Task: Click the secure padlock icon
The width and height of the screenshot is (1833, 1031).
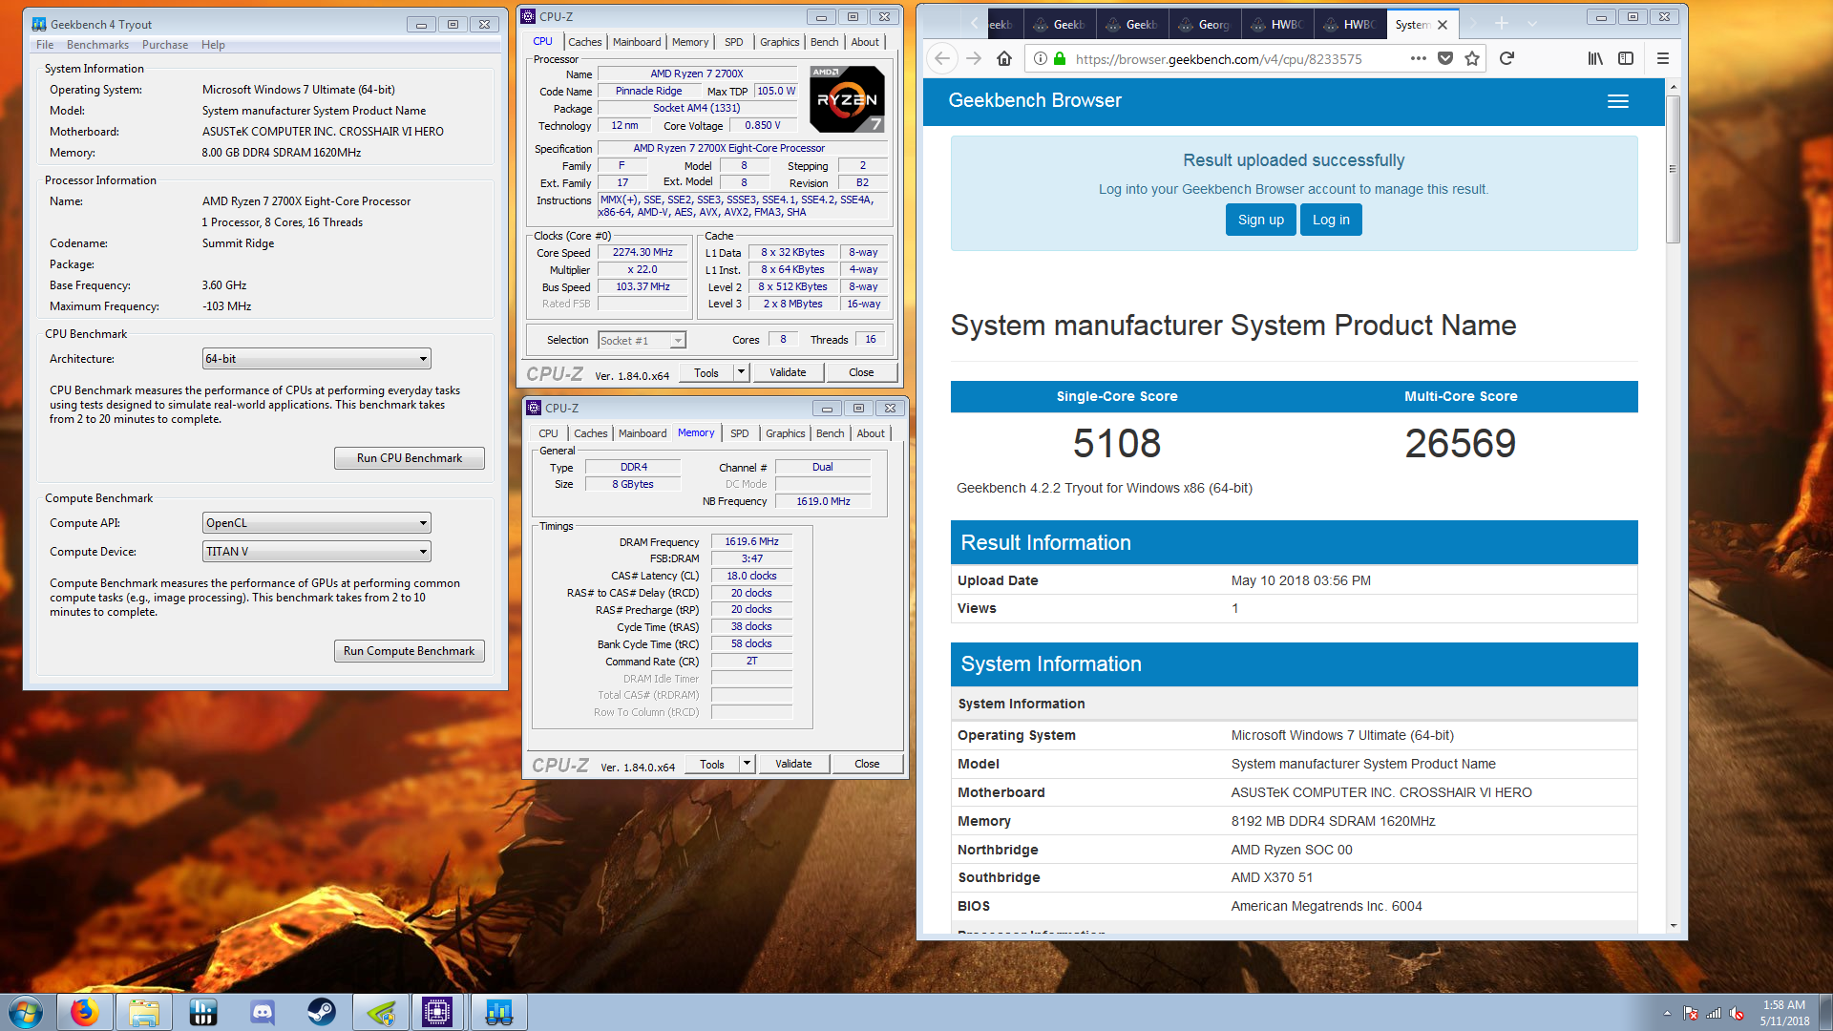Action: (1060, 58)
